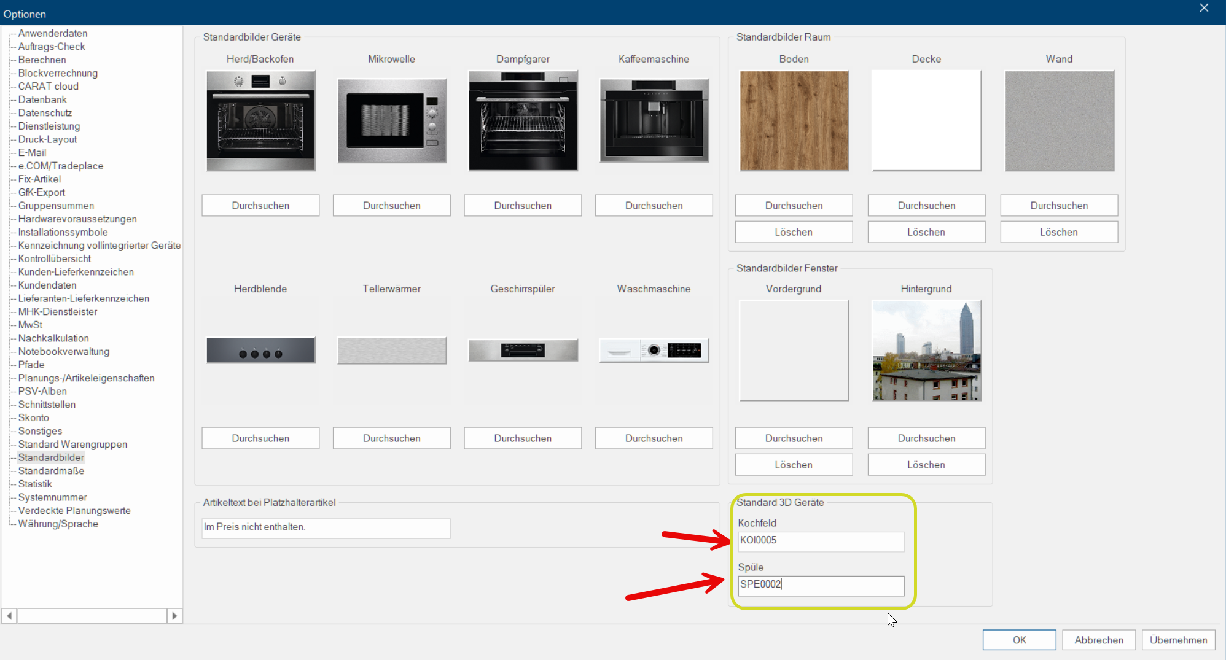Confirm the dialog with OK
The height and width of the screenshot is (660, 1226).
1019,640
